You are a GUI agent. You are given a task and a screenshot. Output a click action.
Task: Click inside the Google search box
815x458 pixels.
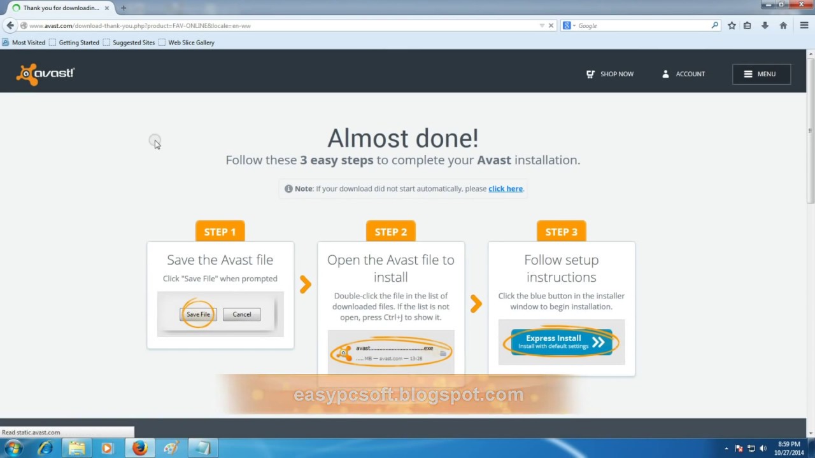click(x=643, y=25)
